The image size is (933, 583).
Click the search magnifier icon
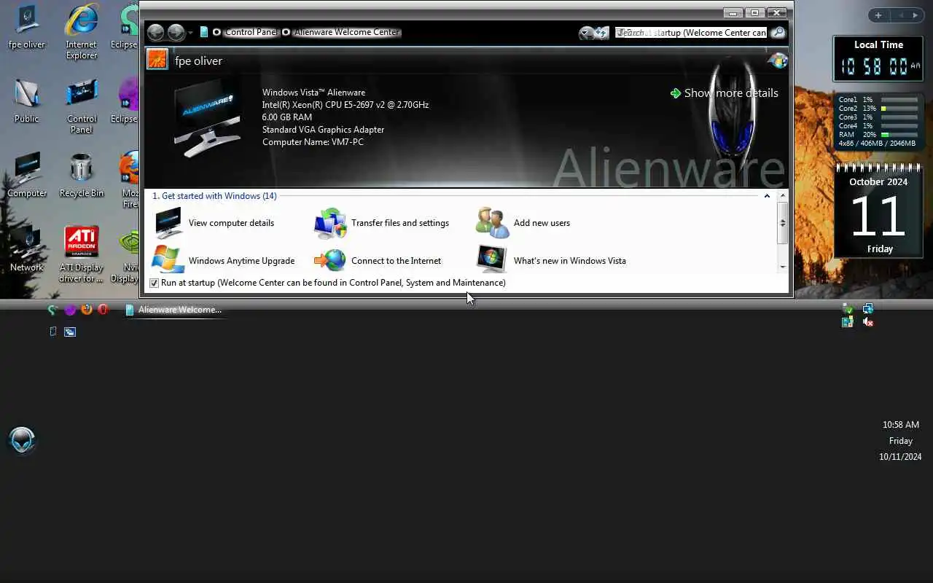[x=778, y=33]
